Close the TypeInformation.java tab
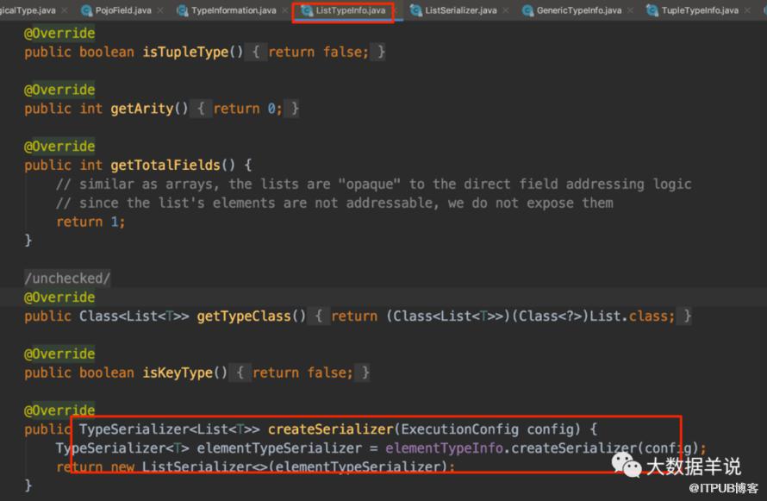767x501 pixels. click(285, 10)
